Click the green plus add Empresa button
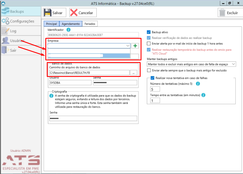243x174 pixels. coord(135,46)
